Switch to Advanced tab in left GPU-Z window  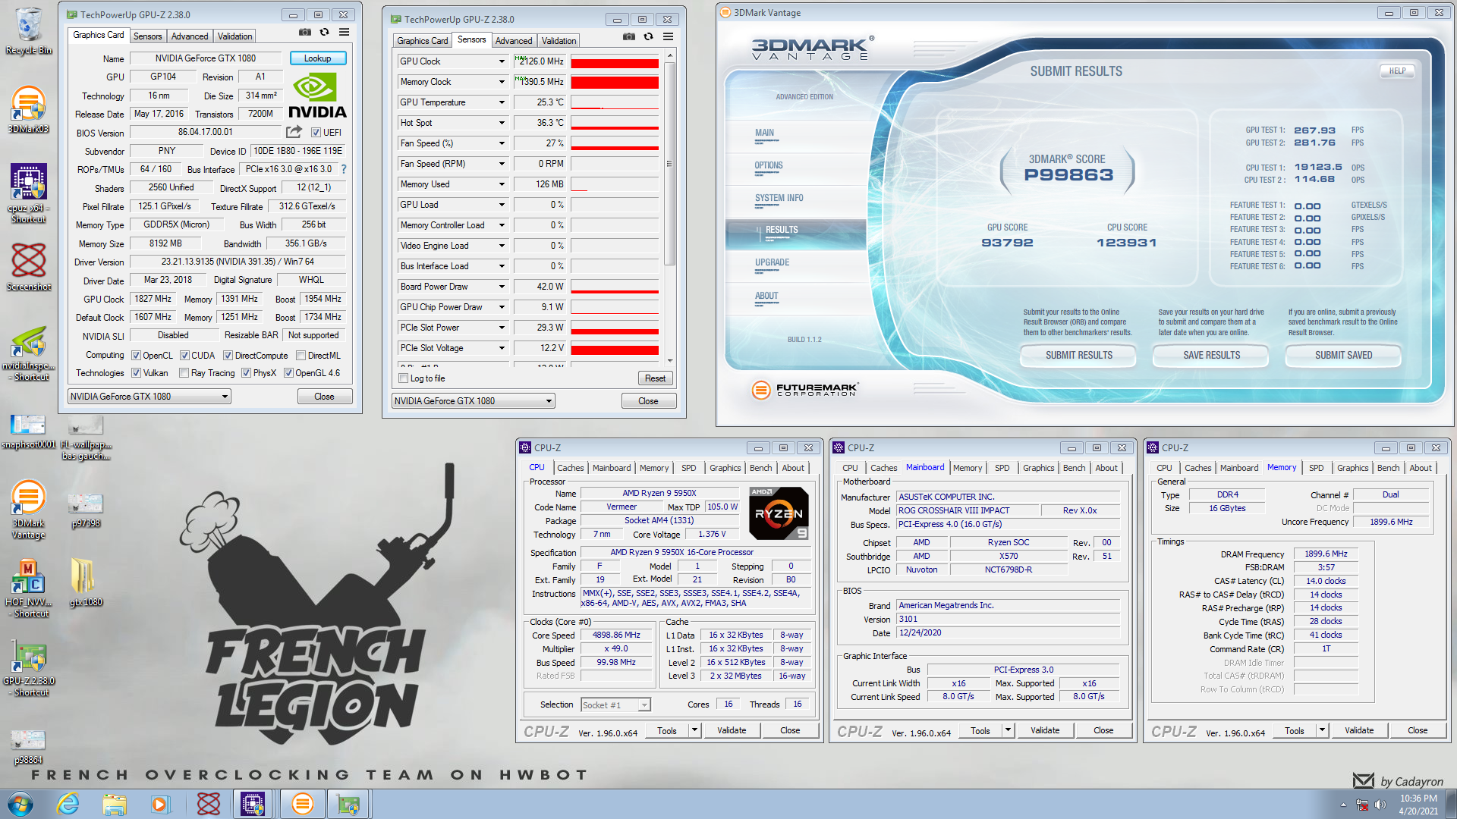(189, 36)
